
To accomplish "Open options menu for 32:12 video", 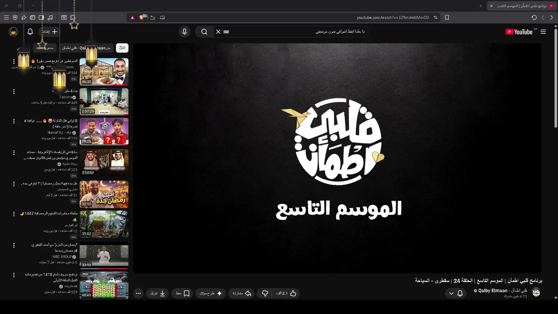I will pyautogui.click(x=14, y=184).
